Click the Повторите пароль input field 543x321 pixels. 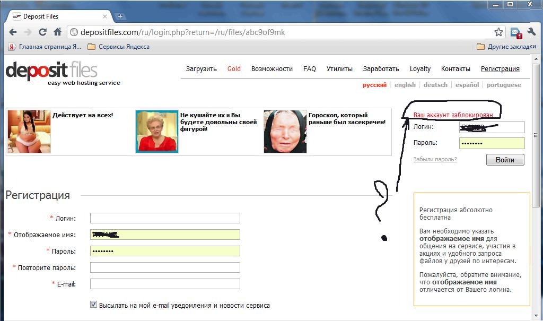(x=165, y=267)
